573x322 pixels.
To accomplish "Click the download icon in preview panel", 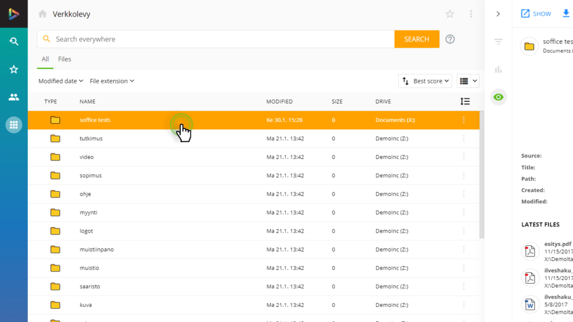I will (566, 14).
